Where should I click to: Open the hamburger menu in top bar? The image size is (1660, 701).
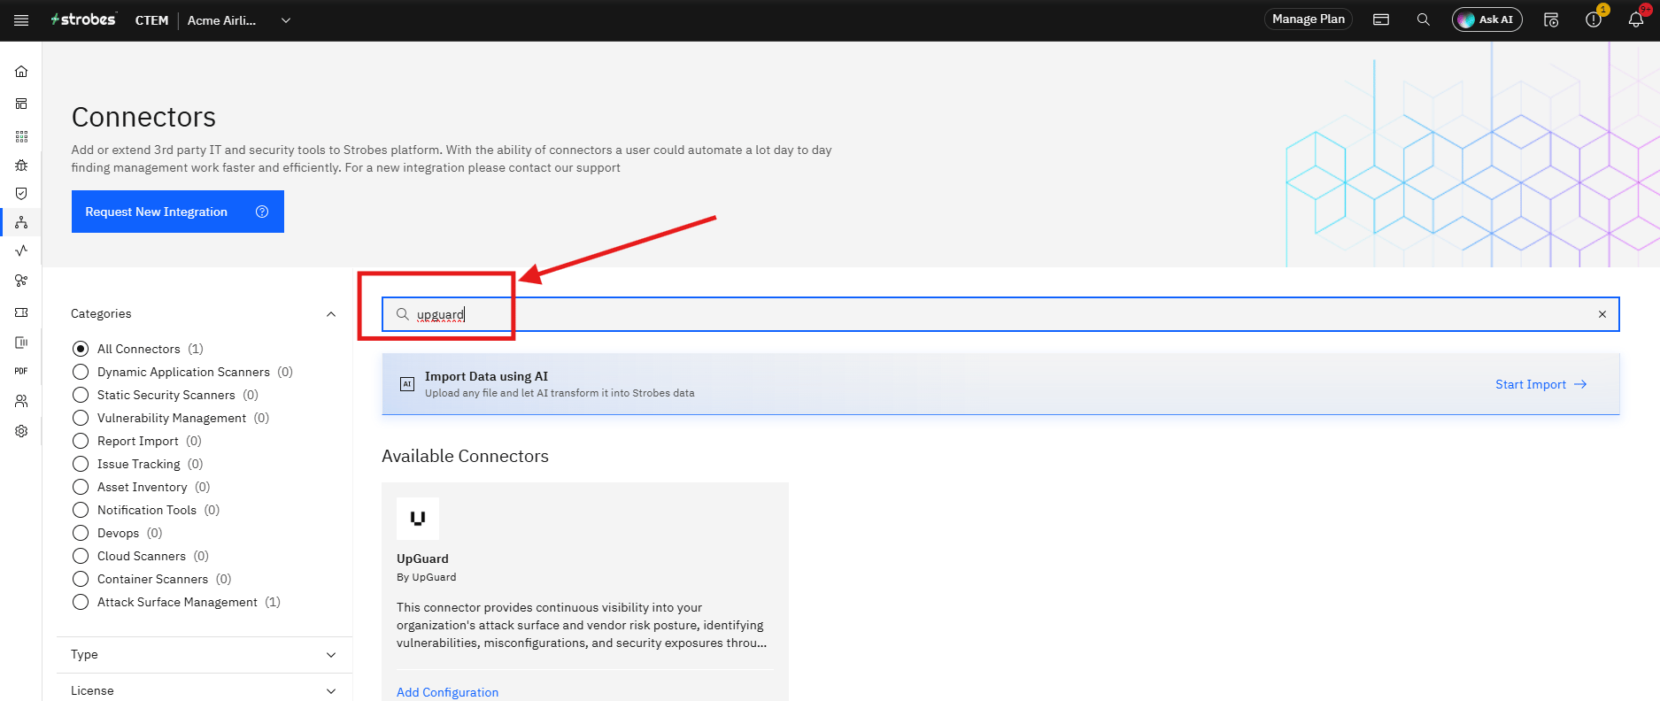(21, 20)
